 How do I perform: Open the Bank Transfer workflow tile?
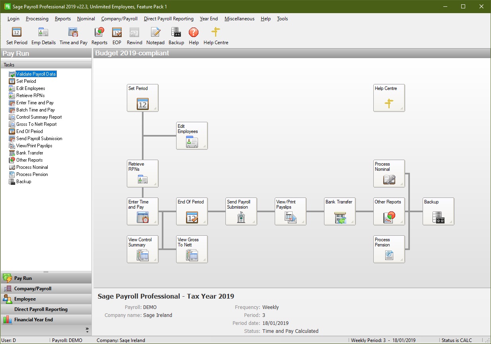click(x=340, y=211)
